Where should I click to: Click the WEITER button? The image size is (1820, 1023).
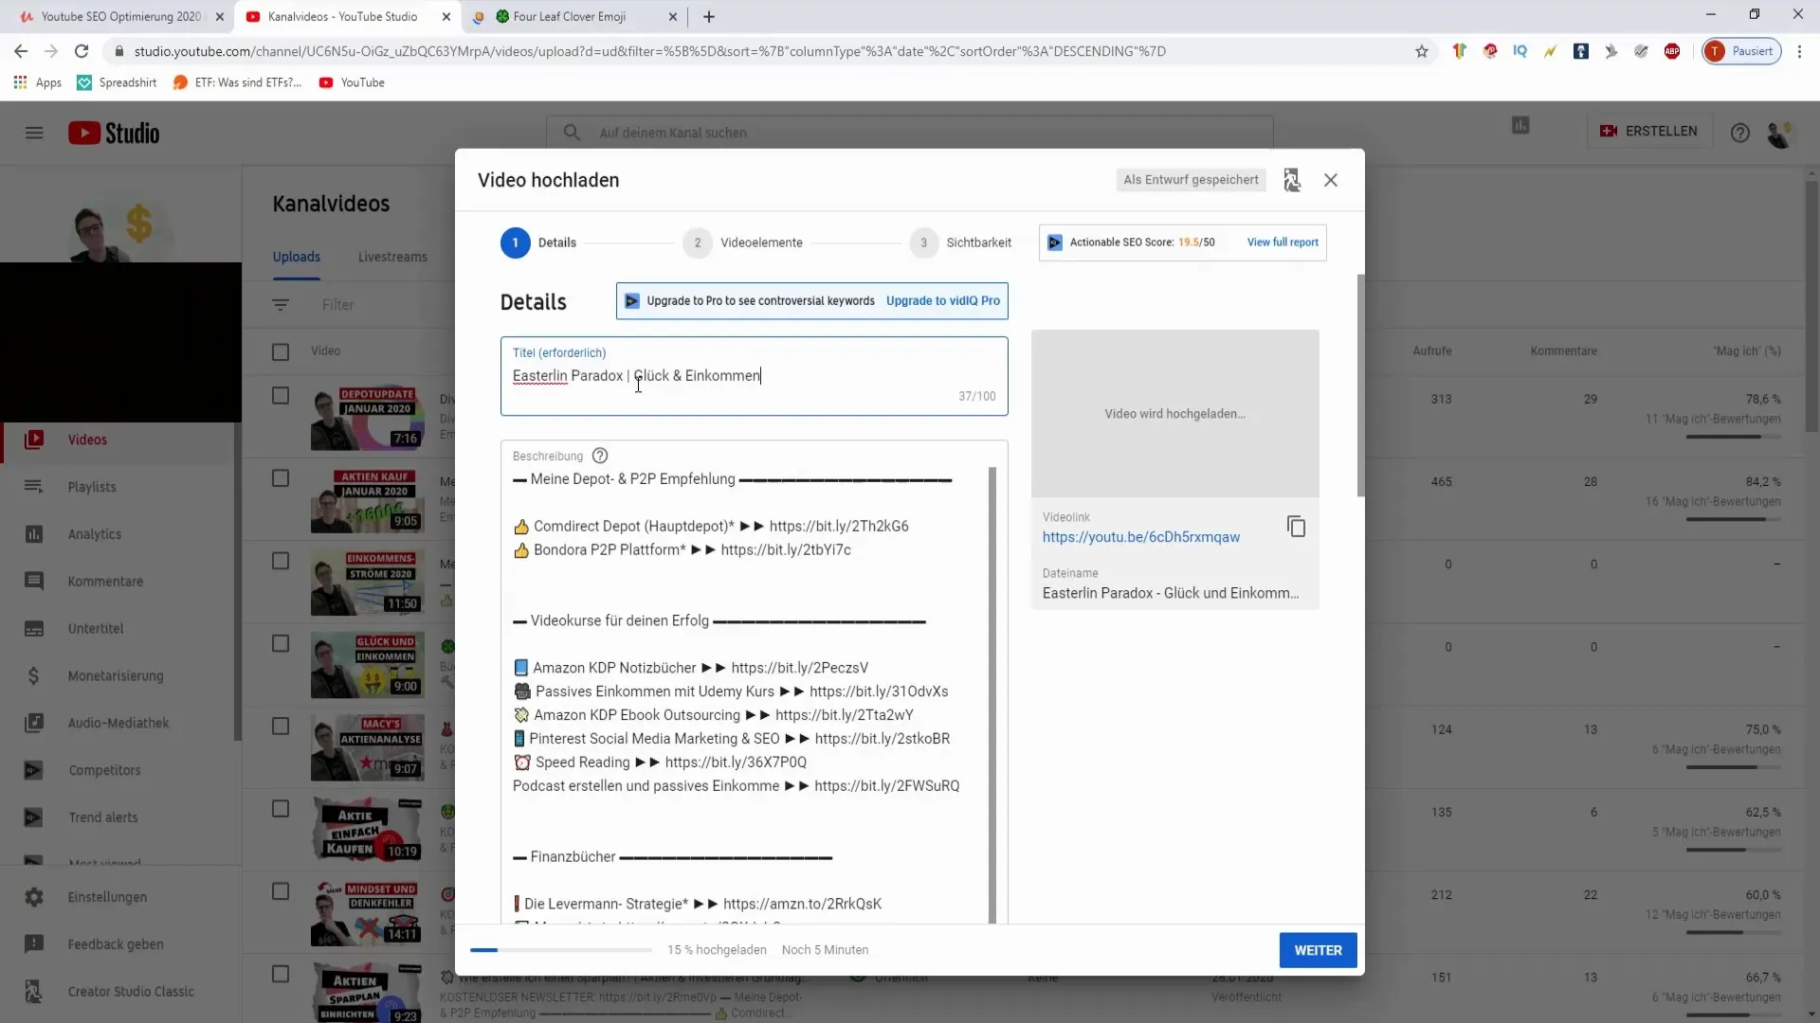[x=1318, y=950]
